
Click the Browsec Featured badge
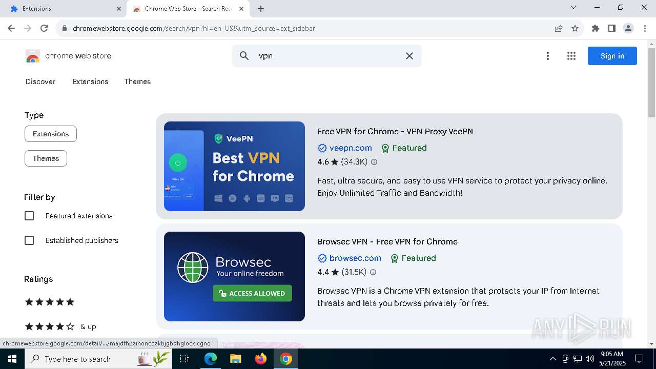(414, 258)
